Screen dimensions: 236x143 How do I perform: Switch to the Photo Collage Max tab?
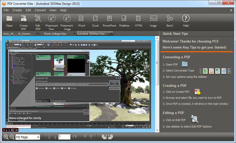pyautogui.click(x=55, y=34)
